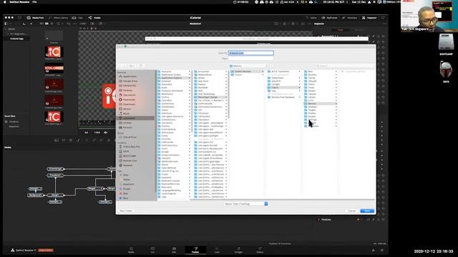Collapse dialog with chevron beside location

click(271, 66)
